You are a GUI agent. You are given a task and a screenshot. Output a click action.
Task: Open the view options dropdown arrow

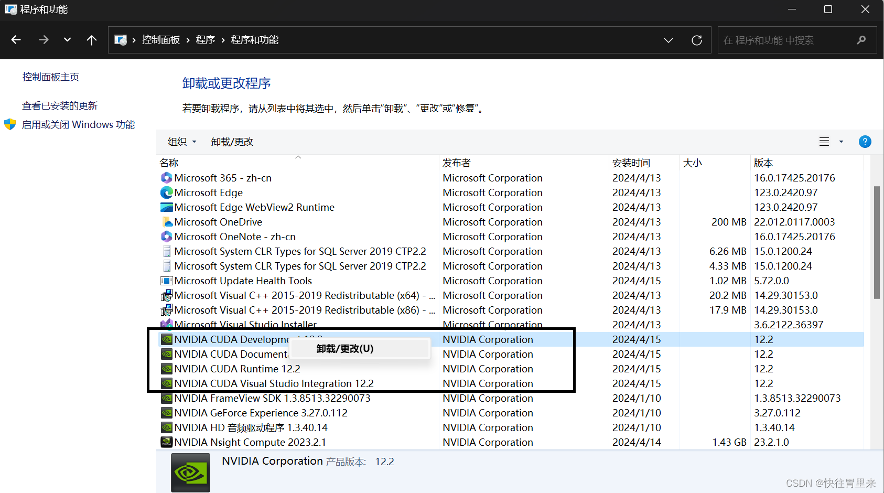[x=841, y=142]
